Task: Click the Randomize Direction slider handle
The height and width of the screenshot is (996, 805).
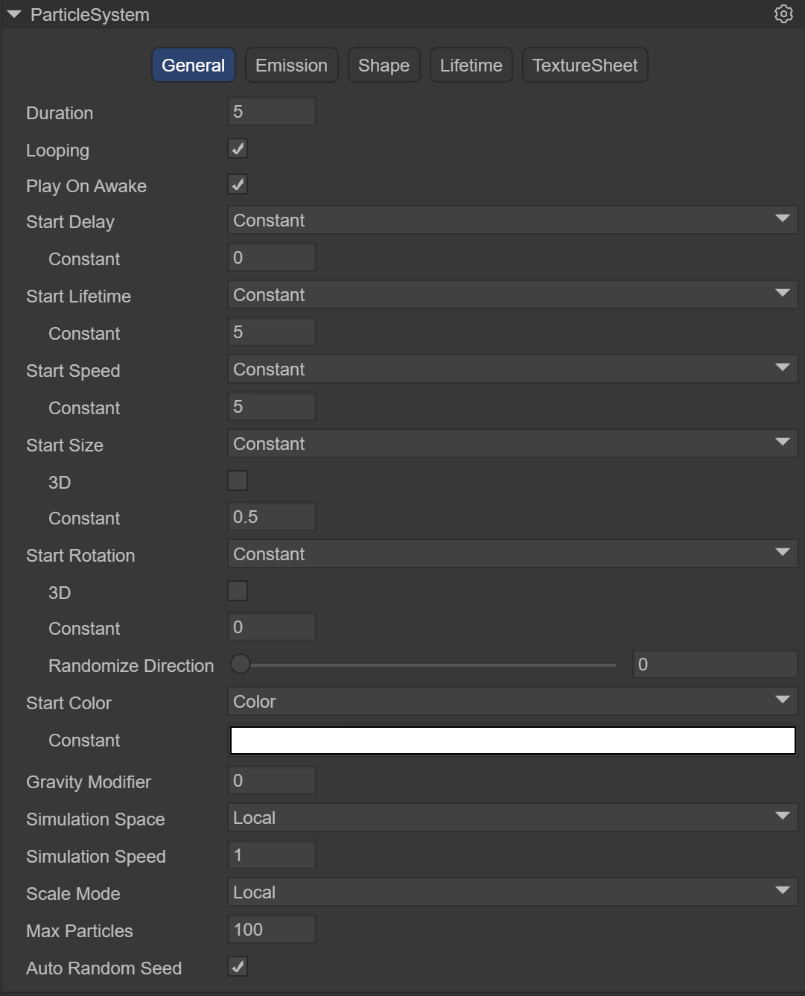Action: click(241, 664)
